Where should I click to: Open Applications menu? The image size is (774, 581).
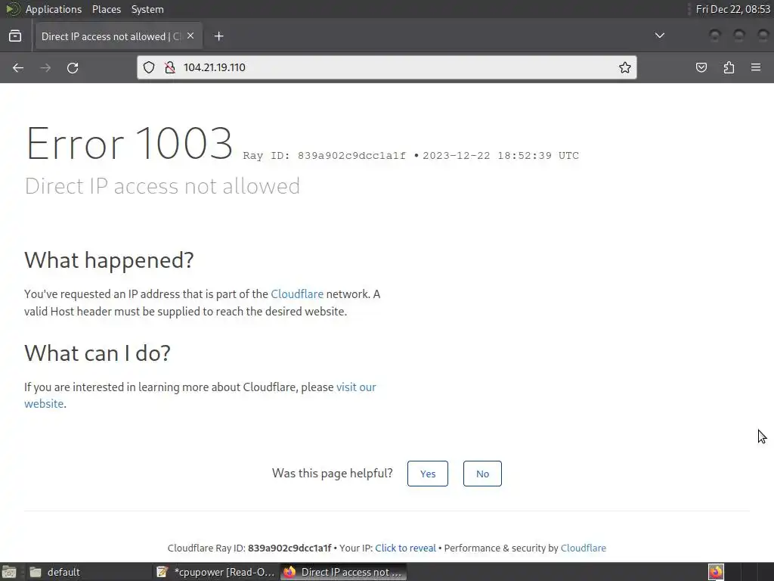tap(54, 9)
